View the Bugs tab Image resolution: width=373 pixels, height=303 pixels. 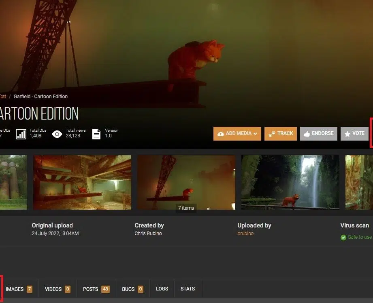click(133, 289)
